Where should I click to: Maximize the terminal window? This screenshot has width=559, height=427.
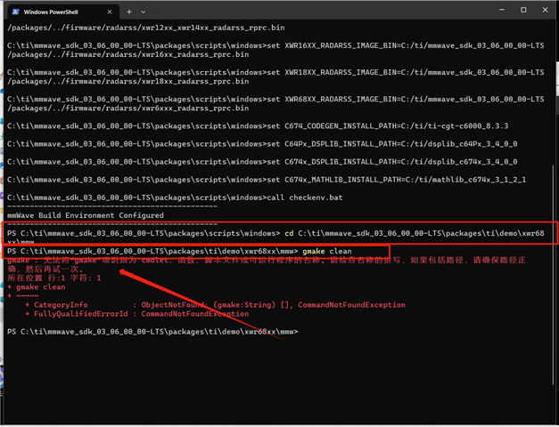tap(523, 10)
